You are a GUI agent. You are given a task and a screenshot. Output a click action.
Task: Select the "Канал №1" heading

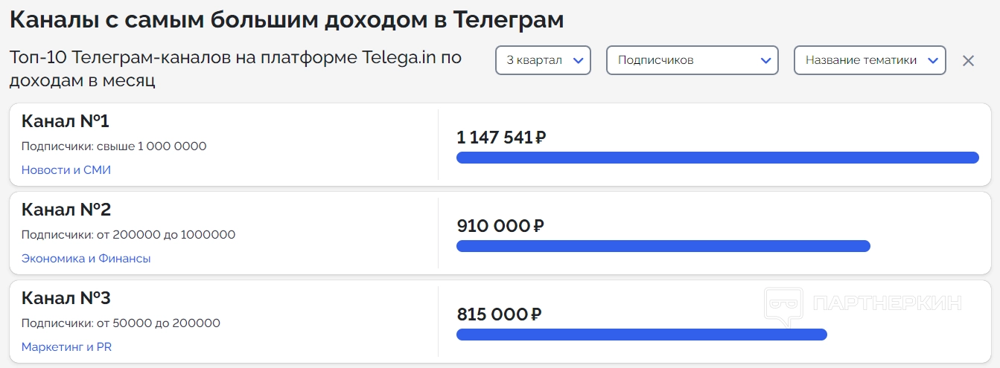[x=66, y=121]
